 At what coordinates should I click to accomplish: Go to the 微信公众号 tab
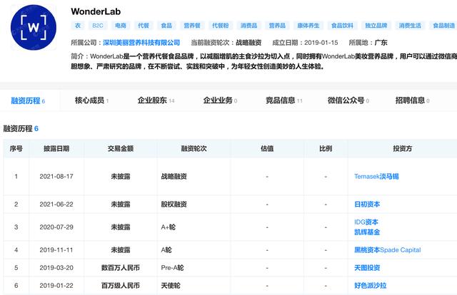pyautogui.click(x=348, y=100)
